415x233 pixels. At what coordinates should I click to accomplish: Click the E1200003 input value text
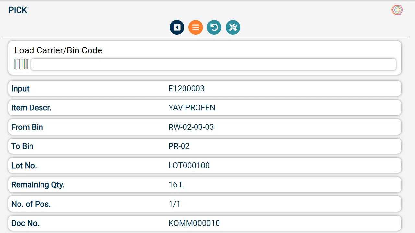[x=186, y=89]
